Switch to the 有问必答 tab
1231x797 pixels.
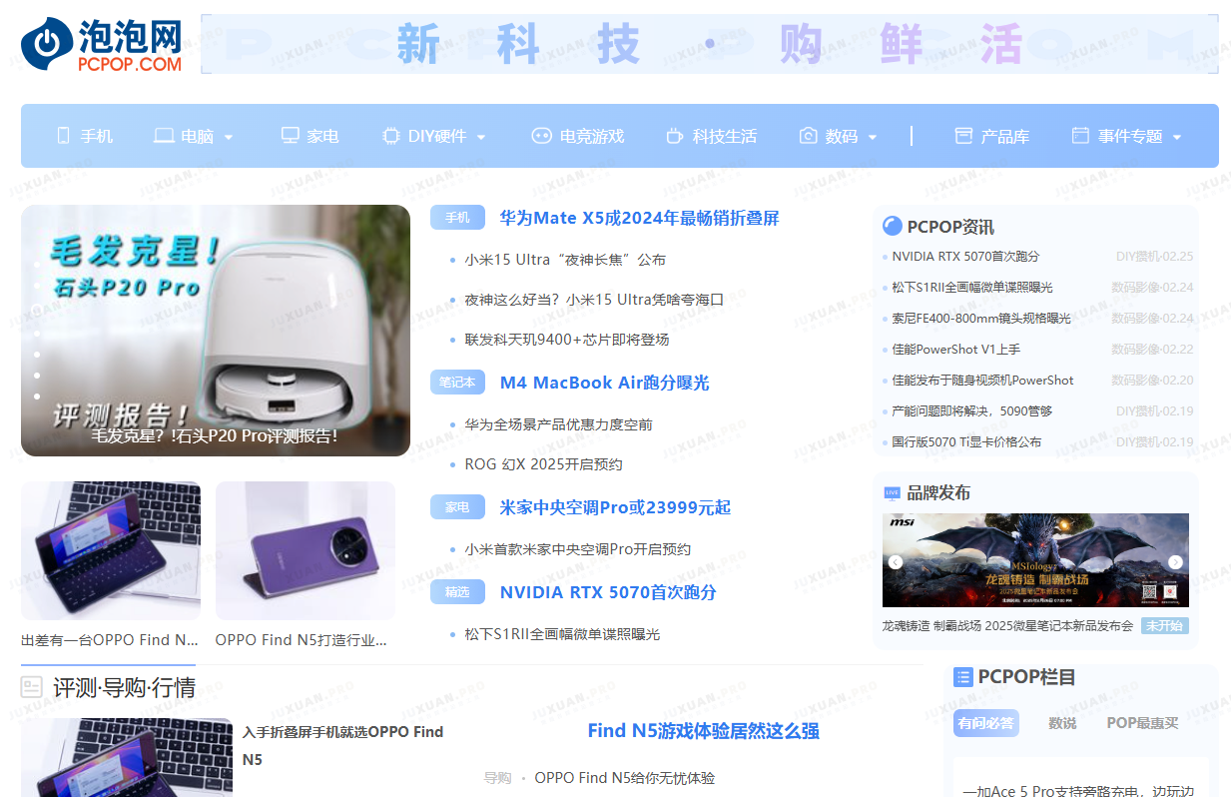pos(986,723)
